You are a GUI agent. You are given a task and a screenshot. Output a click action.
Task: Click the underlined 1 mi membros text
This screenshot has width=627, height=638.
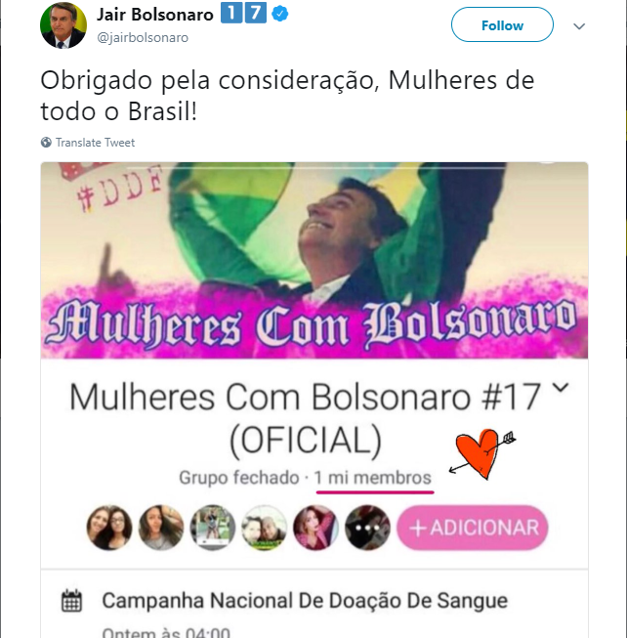373,478
